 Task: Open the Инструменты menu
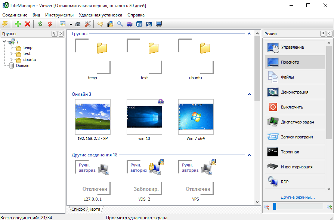point(59,15)
